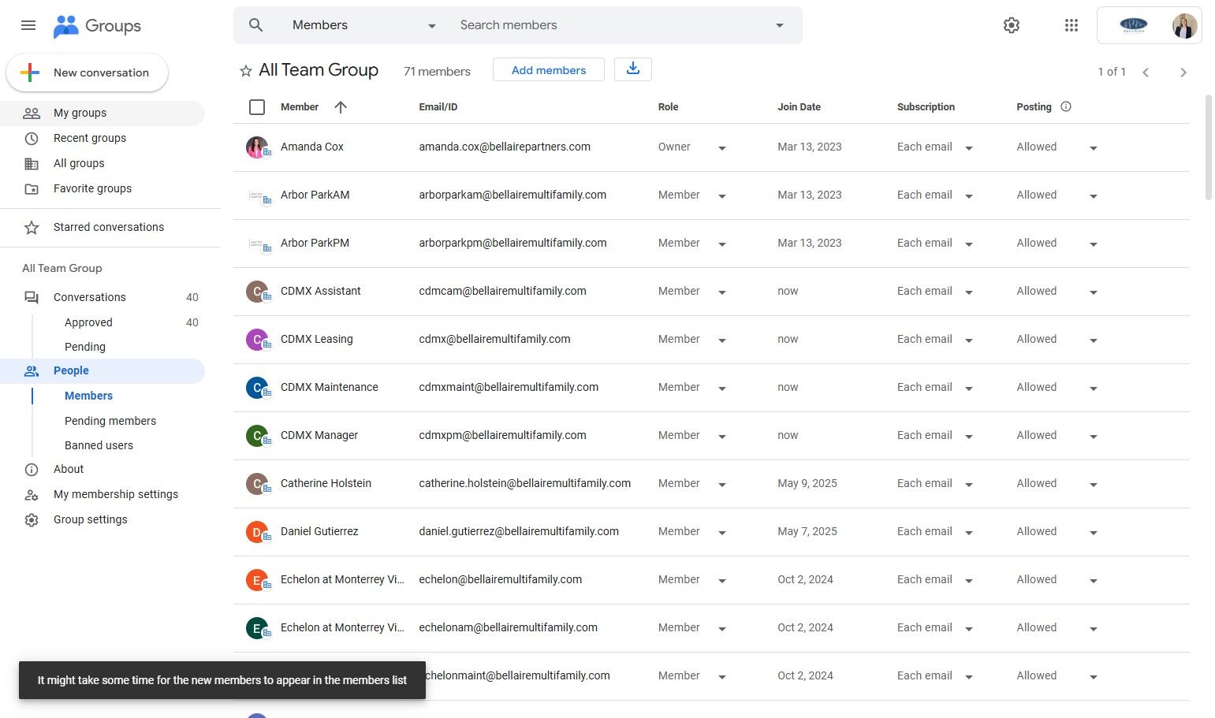The height and width of the screenshot is (718, 1215).
Task: Click Daniel Gutierrez's orange avatar
Action: click(x=257, y=532)
